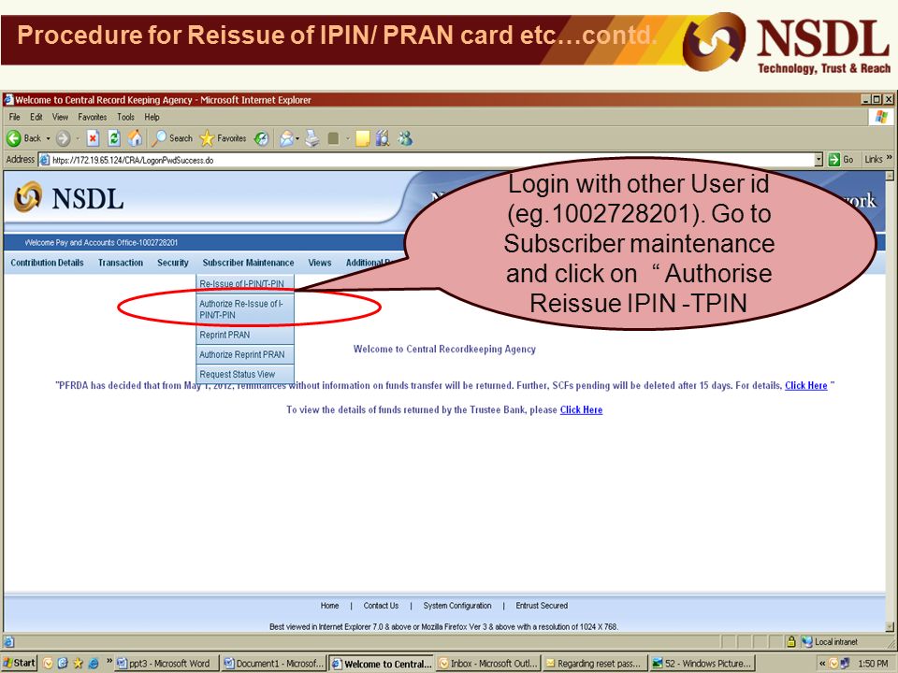Image resolution: width=898 pixels, height=673 pixels.
Task: Click the padlock icon in status bar
Action: click(x=791, y=641)
